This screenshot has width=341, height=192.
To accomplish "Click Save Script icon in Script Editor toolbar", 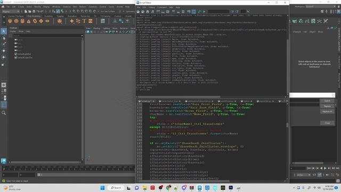I will coord(148,11).
